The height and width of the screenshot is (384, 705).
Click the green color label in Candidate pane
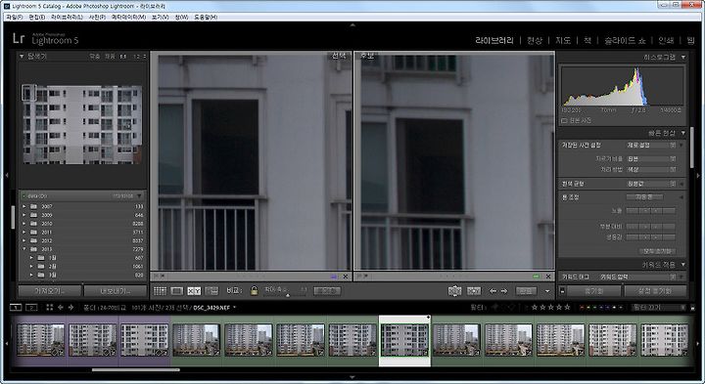(536, 277)
